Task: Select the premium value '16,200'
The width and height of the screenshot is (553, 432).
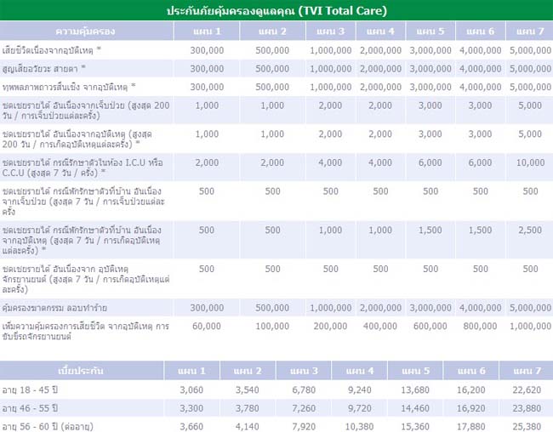Action: point(471,390)
